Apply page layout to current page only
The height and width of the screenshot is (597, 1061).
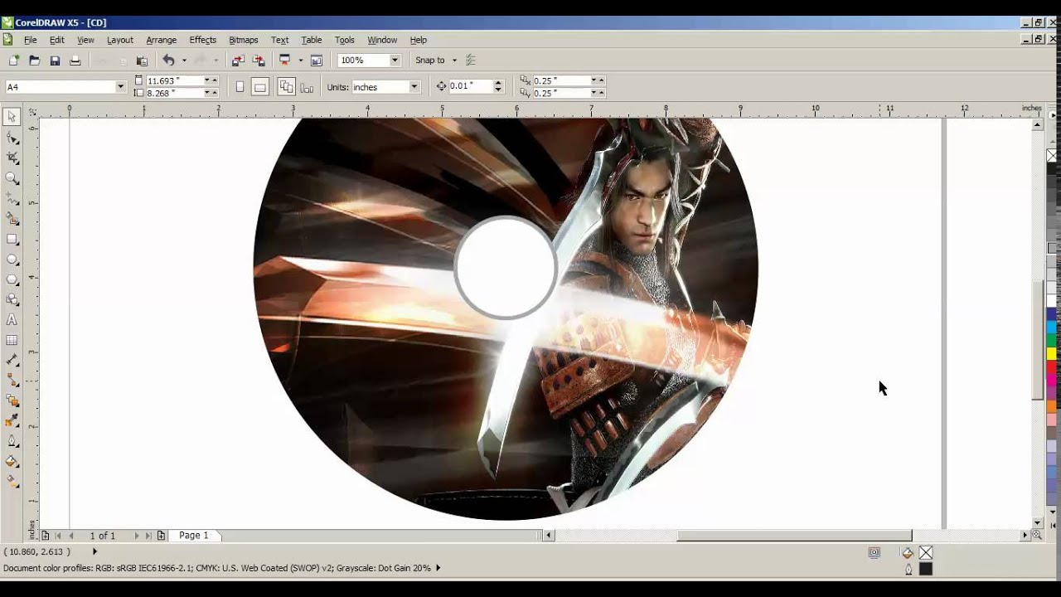pos(307,87)
